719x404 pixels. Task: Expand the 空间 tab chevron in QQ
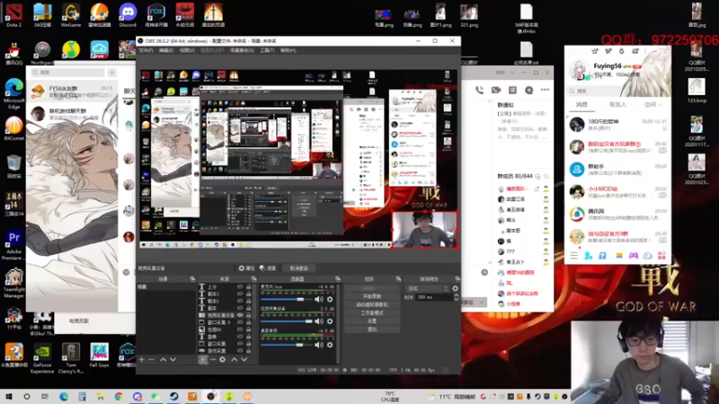660,105
